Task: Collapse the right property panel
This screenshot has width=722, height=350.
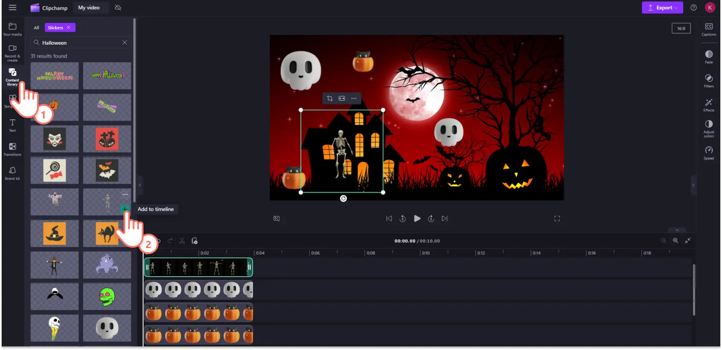Action: pos(693,185)
